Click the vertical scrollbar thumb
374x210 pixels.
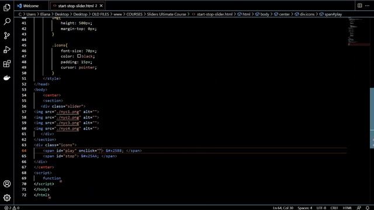point(372,118)
